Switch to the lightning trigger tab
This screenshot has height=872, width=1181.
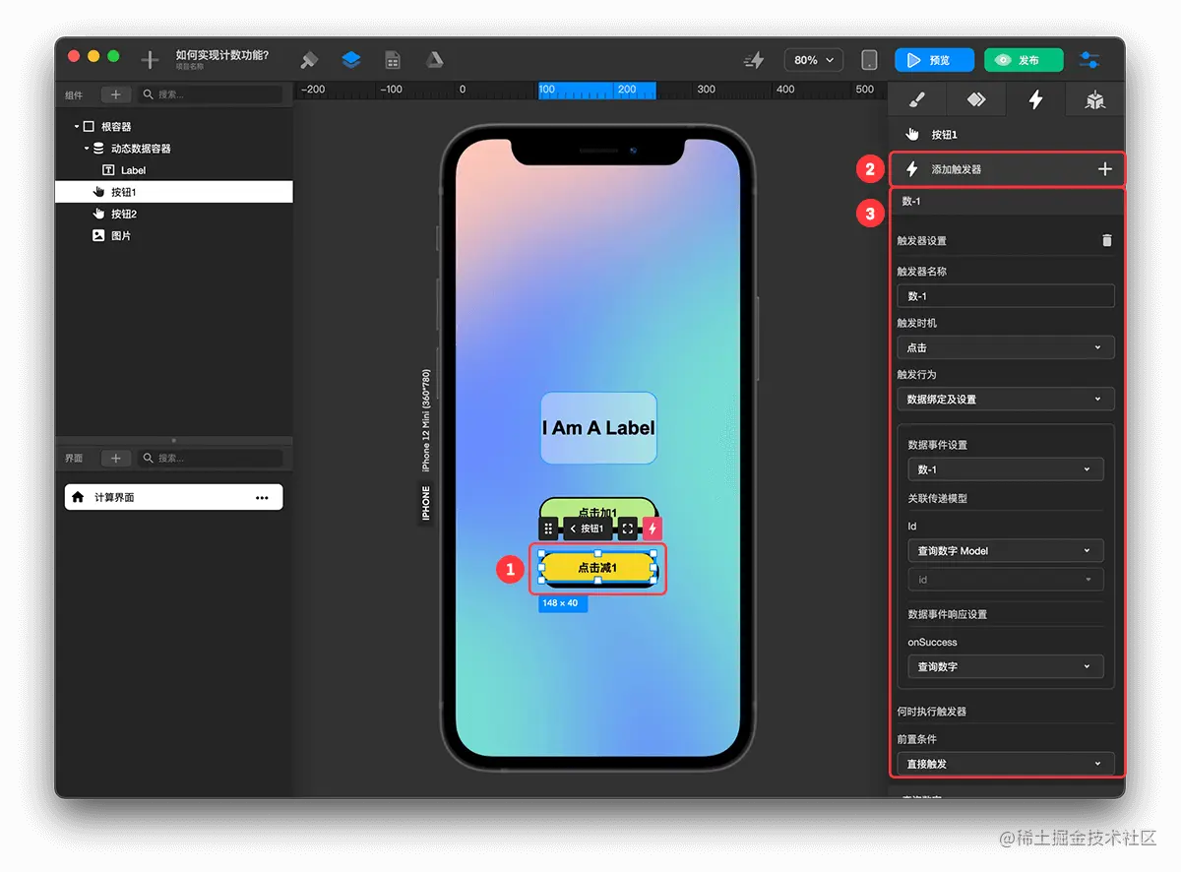click(1035, 99)
